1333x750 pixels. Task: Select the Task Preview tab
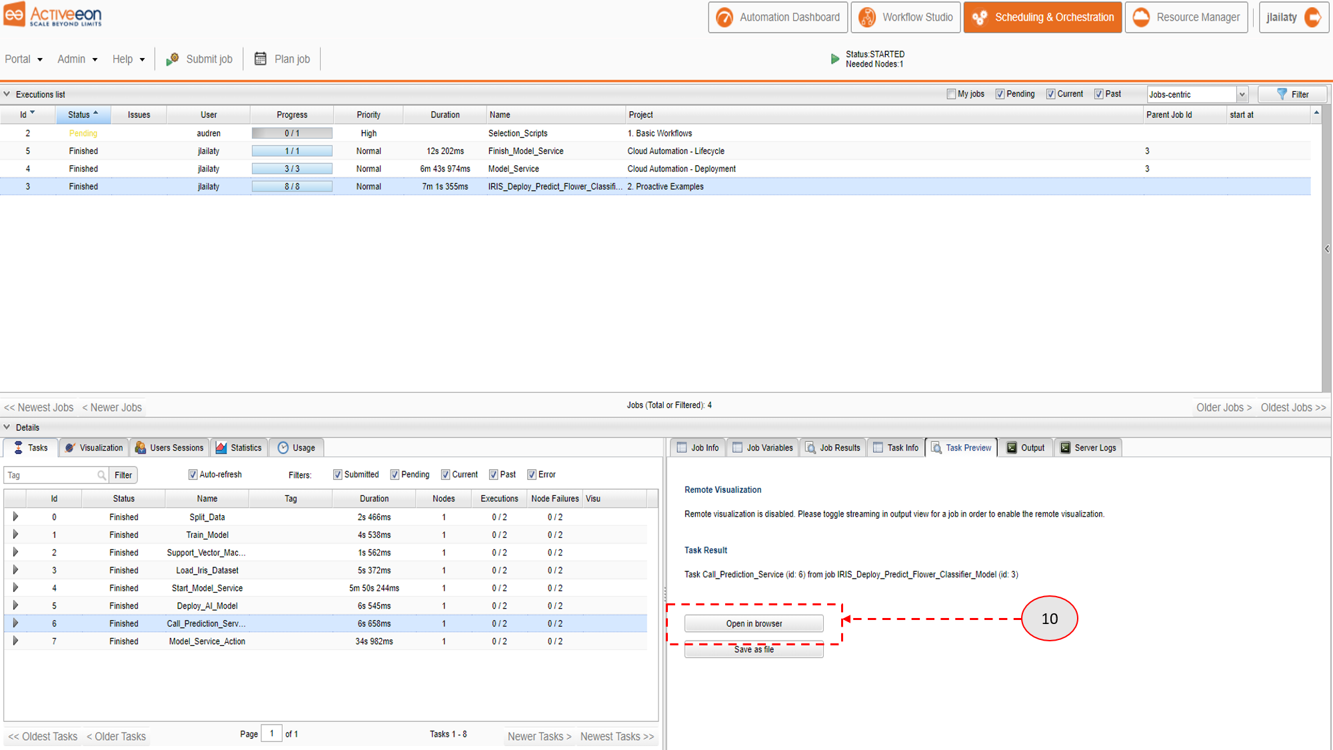tap(961, 447)
